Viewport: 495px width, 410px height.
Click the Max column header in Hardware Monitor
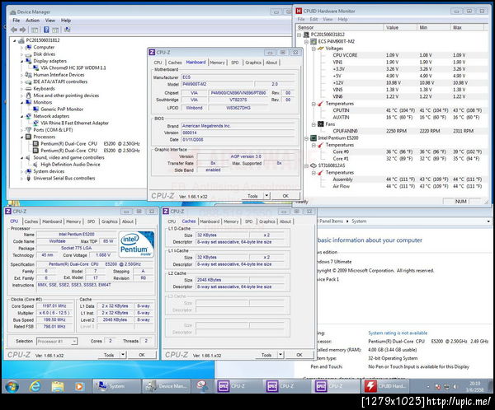467,28
